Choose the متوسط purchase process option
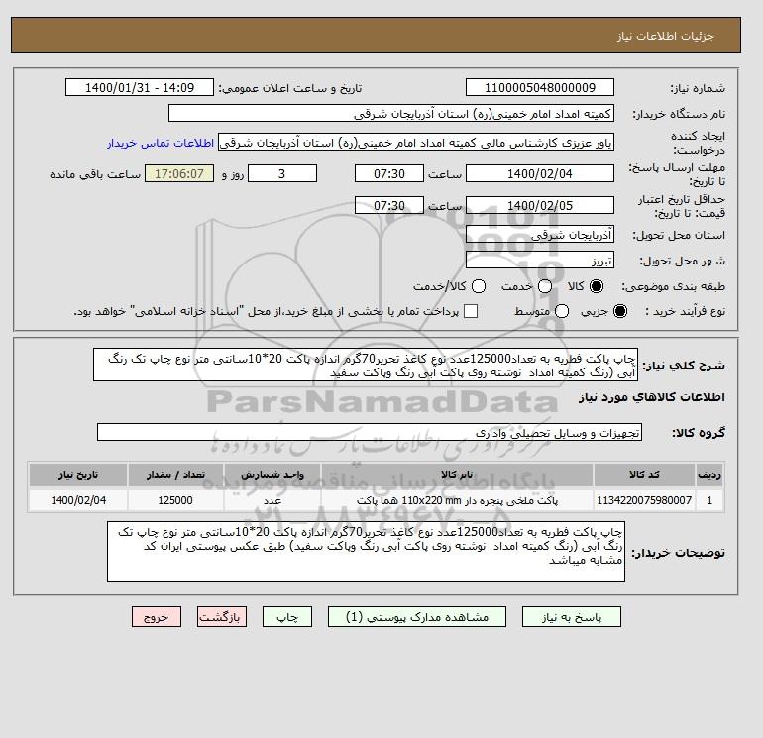The width and height of the screenshot is (763, 738). point(562,311)
